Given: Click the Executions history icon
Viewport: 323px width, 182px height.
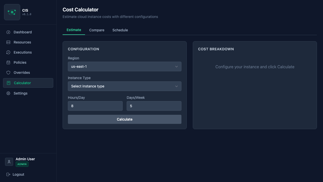Looking at the screenshot, I should point(8,52).
